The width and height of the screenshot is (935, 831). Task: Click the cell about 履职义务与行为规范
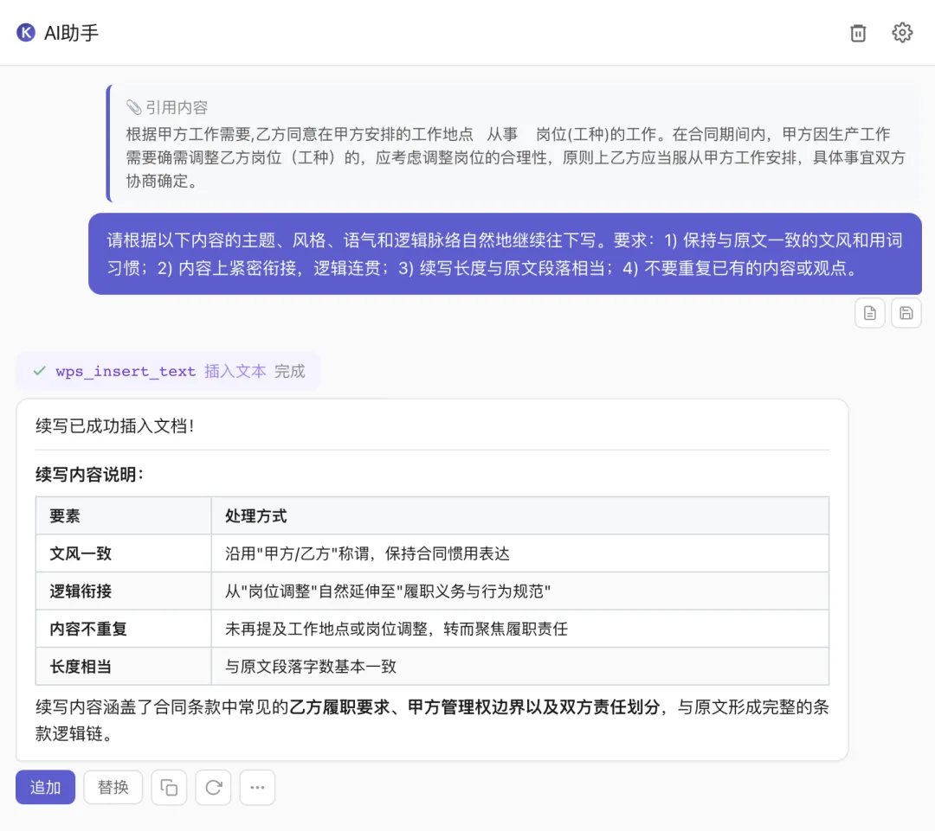pos(520,591)
